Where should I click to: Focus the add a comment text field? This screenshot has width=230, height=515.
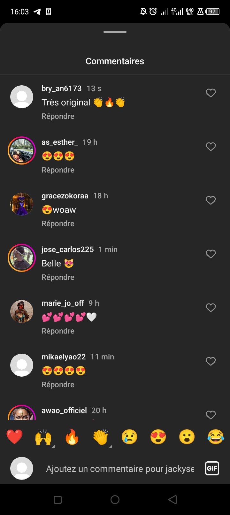pyautogui.click(x=120, y=469)
